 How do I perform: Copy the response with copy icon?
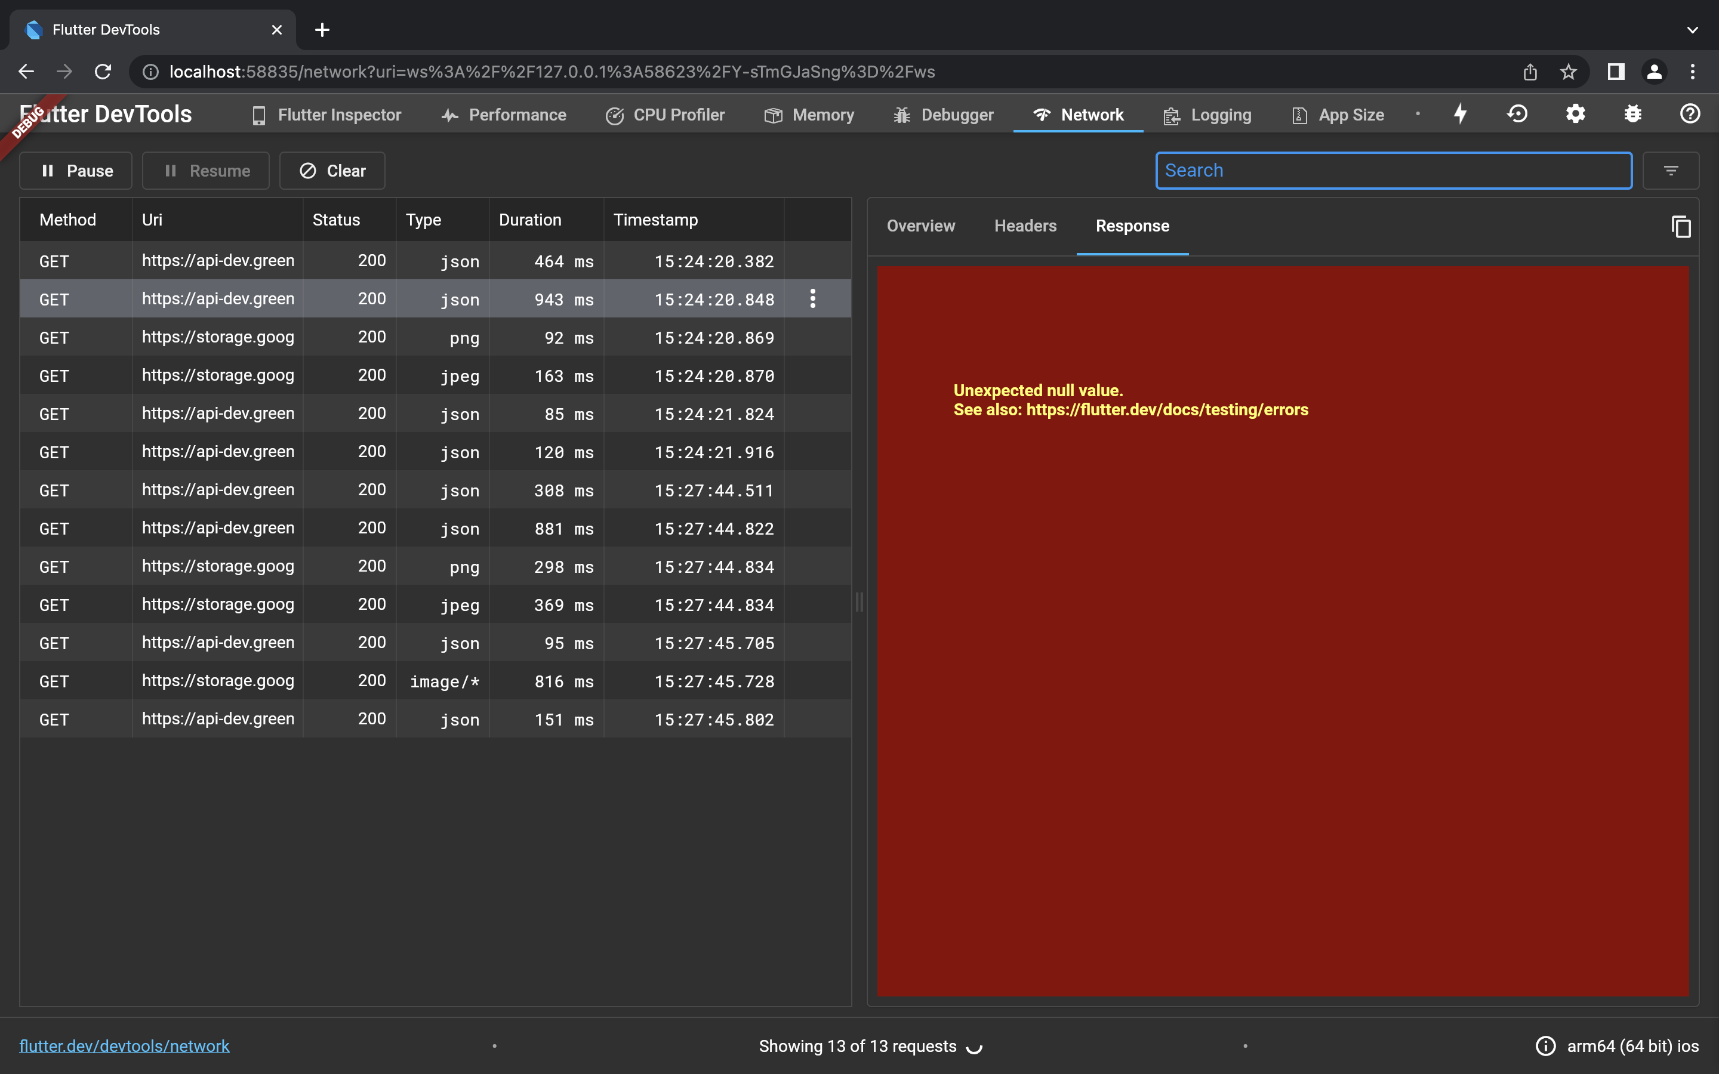[1681, 226]
